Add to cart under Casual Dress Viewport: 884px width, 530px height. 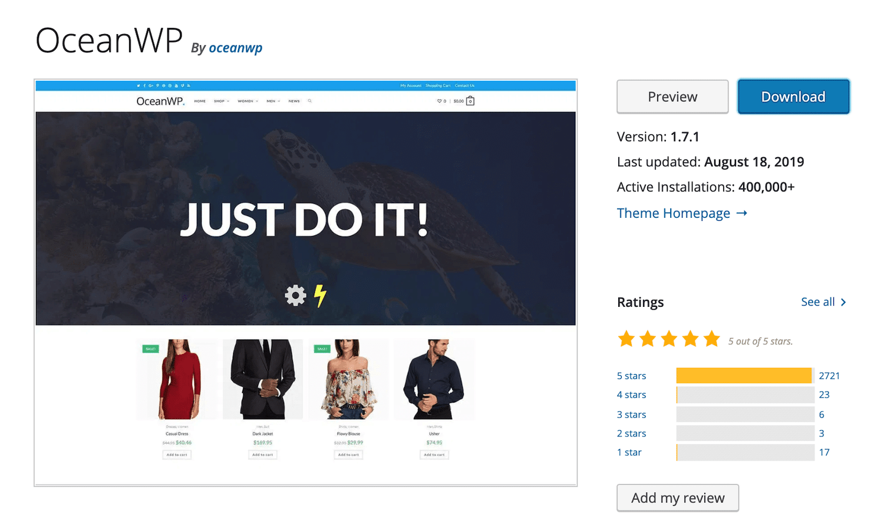(x=177, y=455)
